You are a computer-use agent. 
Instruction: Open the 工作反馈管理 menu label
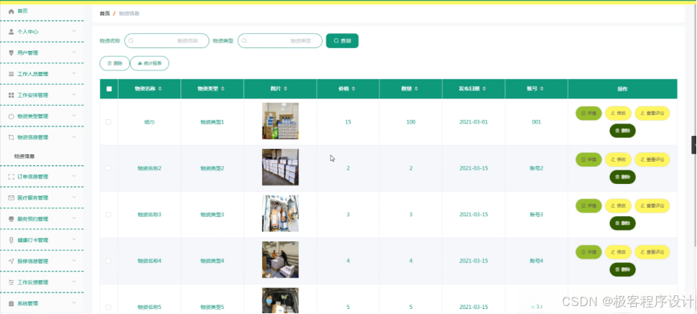(x=33, y=282)
